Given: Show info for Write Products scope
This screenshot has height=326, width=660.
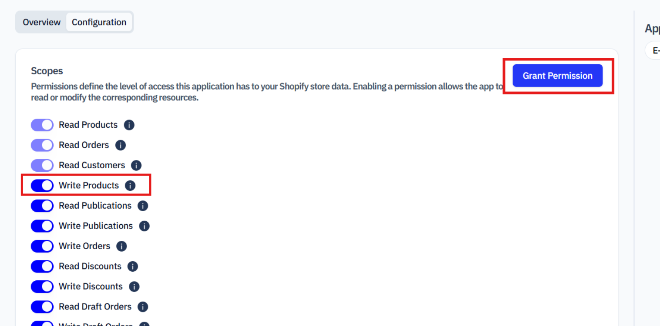Looking at the screenshot, I should click(x=130, y=186).
